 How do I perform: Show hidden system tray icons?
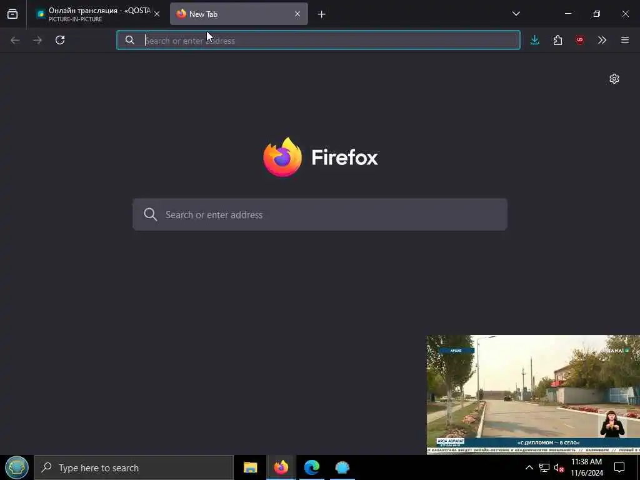tap(529, 467)
